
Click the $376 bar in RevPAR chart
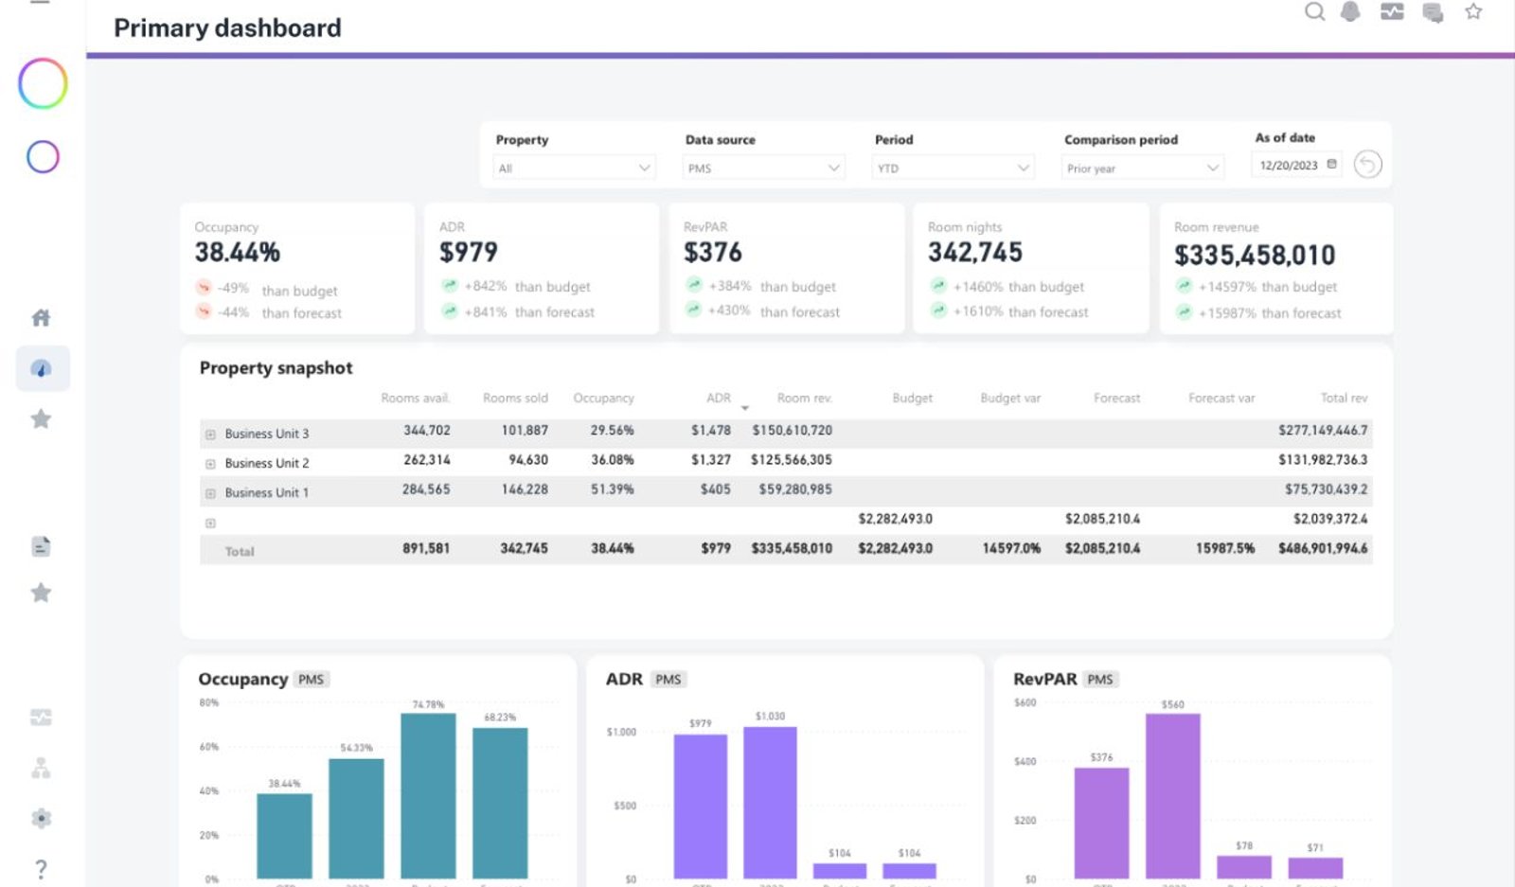pyautogui.click(x=1101, y=824)
